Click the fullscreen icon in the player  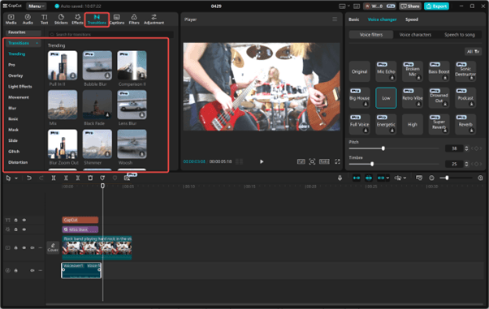pos(337,161)
